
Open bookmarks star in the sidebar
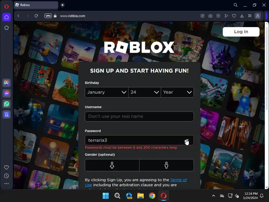pyautogui.click(x=7, y=28)
